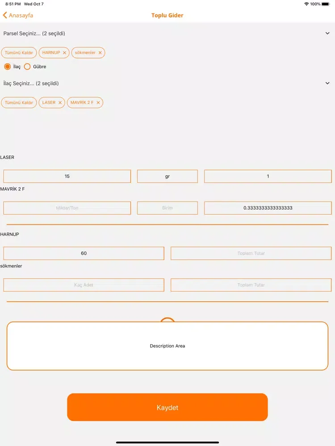Remove sökmenler chip with its X
This screenshot has width=335, height=446.
coord(100,53)
